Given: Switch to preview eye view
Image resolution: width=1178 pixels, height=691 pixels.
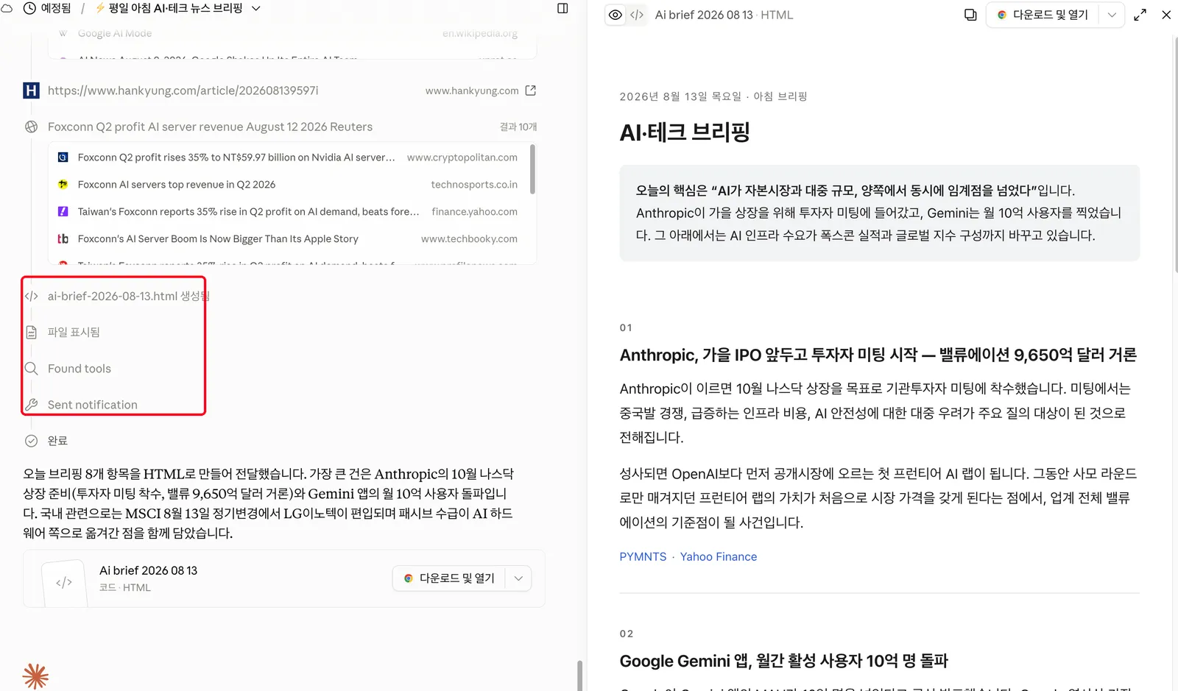Looking at the screenshot, I should (616, 15).
